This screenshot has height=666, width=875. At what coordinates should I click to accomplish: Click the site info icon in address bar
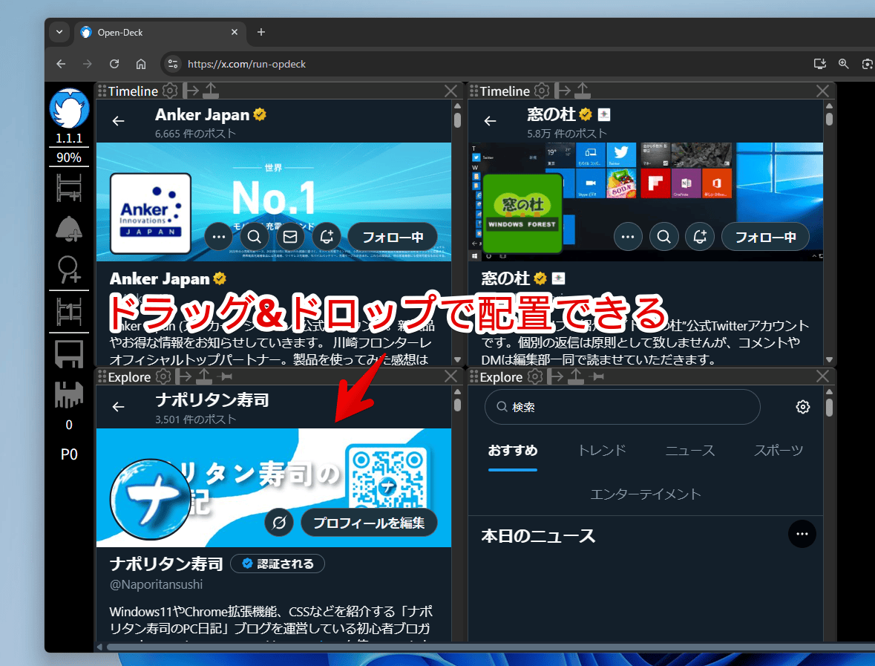[x=173, y=64]
